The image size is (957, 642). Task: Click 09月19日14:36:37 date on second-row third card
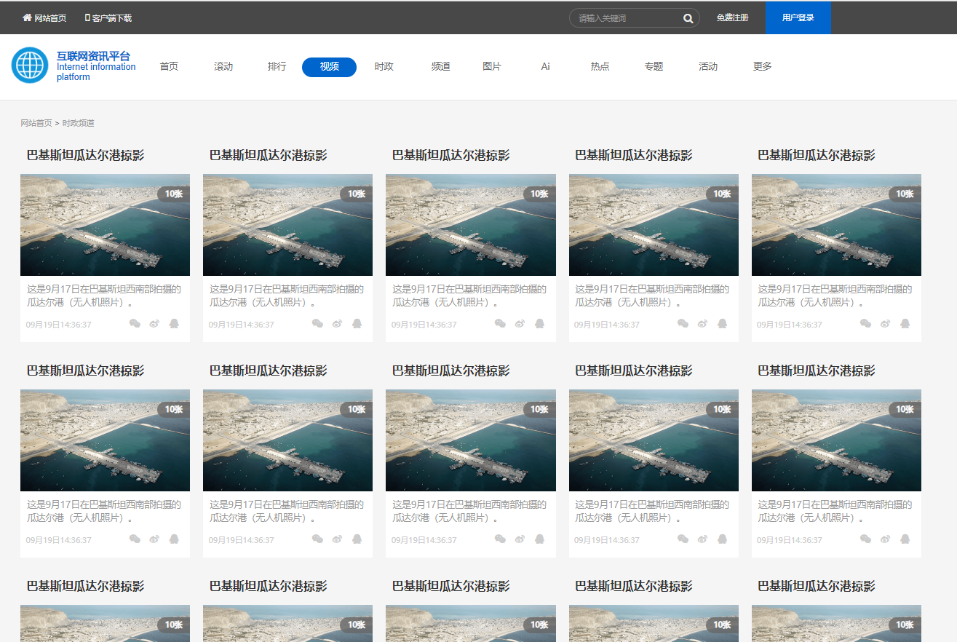click(424, 540)
